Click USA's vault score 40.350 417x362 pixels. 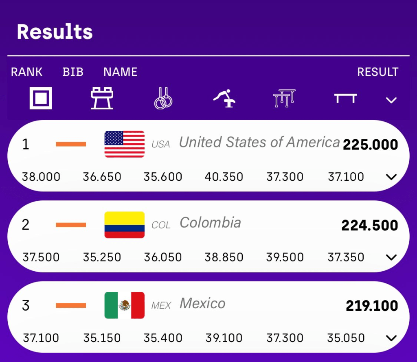(224, 177)
